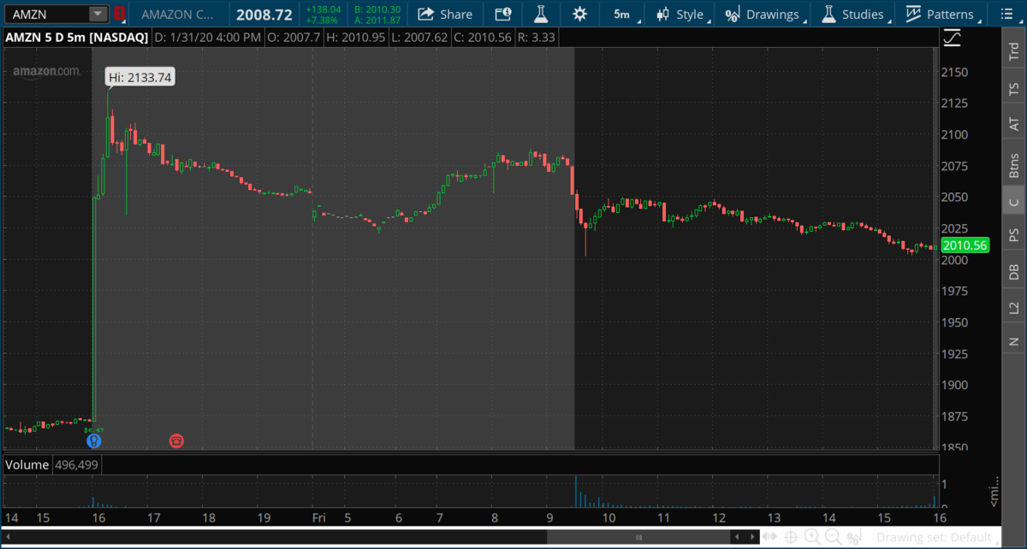Click the Volume 496,499 label
Image resolution: width=1027 pixels, height=549 pixels.
(51, 464)
